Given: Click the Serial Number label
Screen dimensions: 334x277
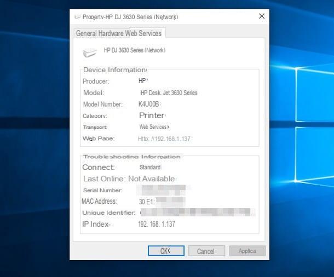Looking at the screenshot, I should [102, 190].
